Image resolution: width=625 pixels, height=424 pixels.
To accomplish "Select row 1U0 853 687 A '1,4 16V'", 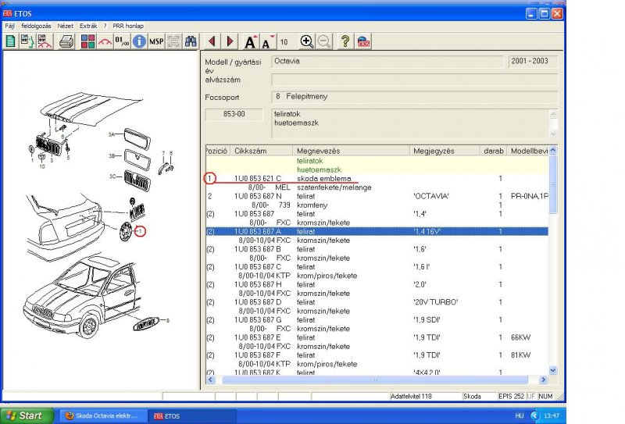I will coord(377,232).
